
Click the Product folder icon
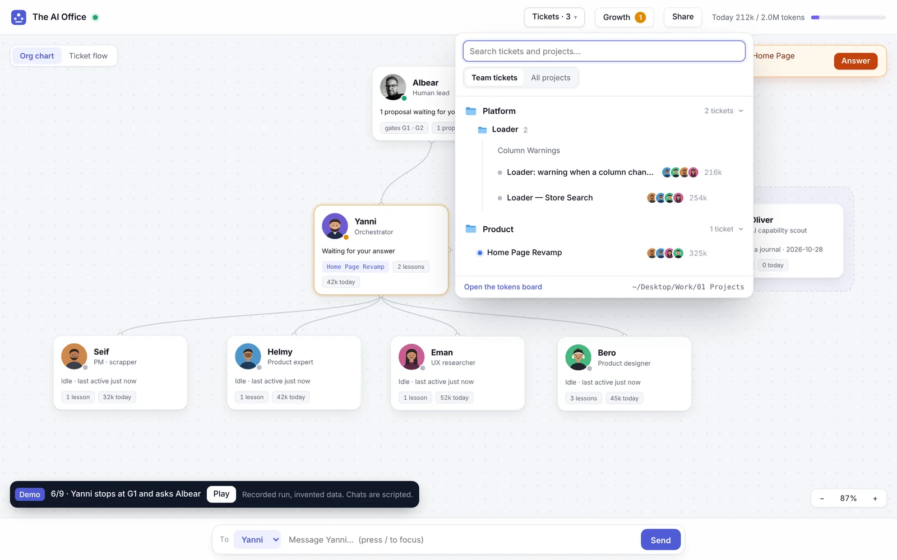click(471, 229)
